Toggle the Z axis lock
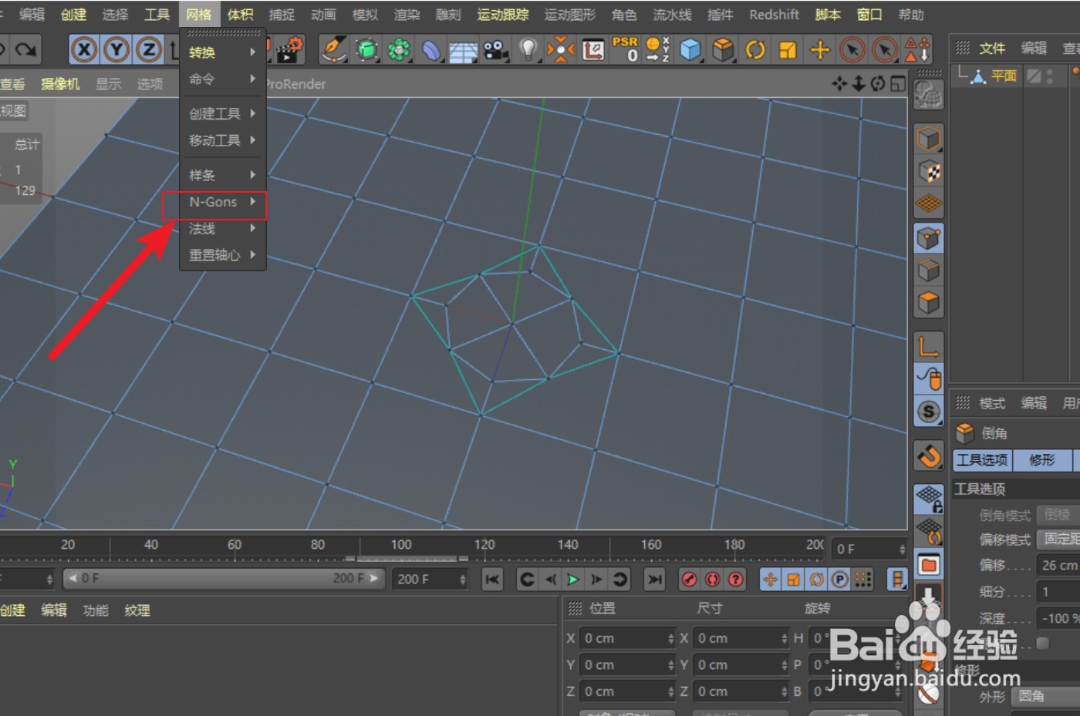This screenshot has width=1080, height=716. pos(149,50)
